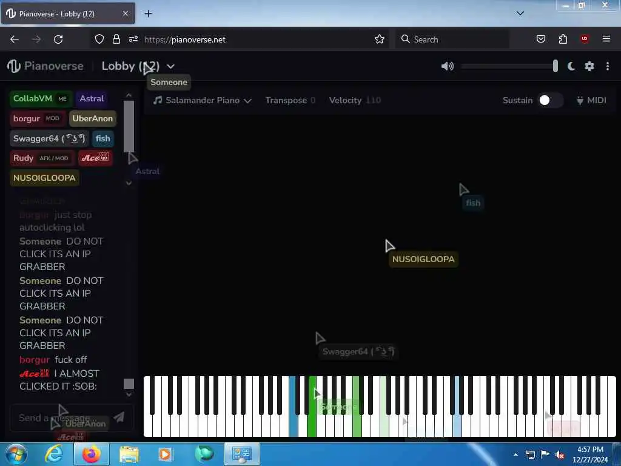Toggle the Sustain switch
Screen dimensions: 621x466
[x=549, y=100]
